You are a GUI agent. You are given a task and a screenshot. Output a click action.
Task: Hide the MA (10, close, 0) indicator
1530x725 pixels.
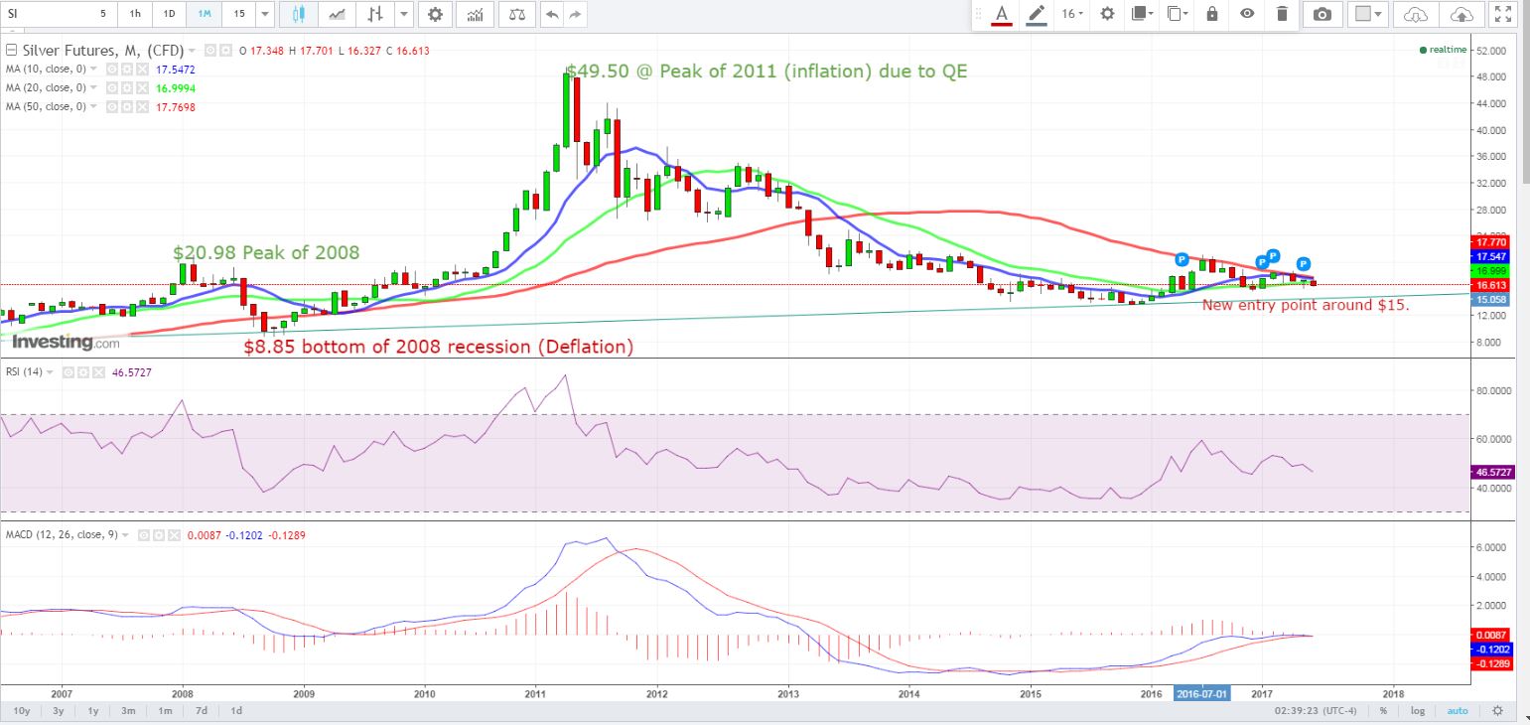click(x=112, y=70)
